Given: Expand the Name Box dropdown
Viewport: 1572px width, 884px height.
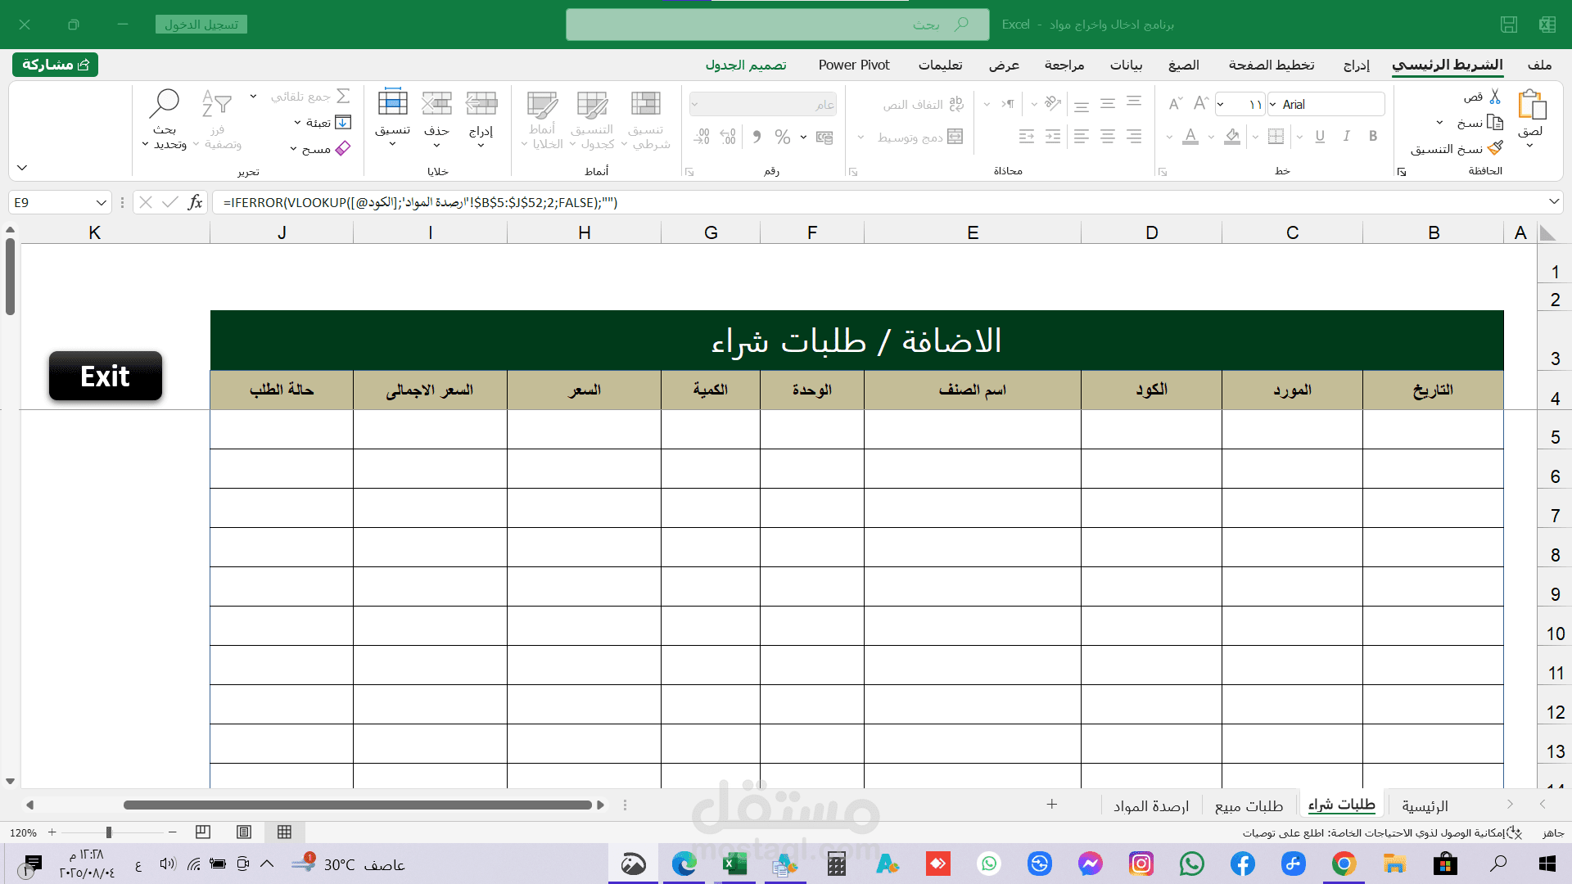Looking at the screenshot, I should tap(101, 202).
